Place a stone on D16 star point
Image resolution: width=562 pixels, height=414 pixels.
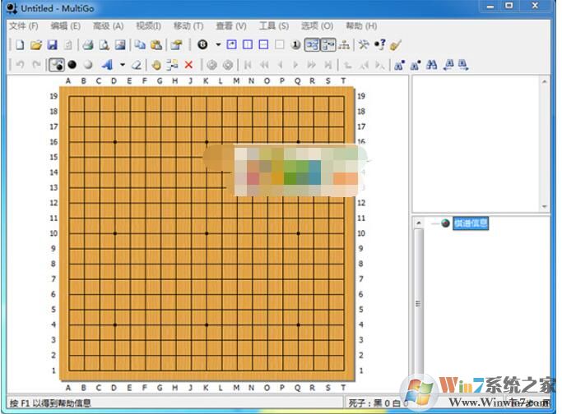115,142
